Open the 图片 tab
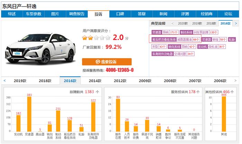Image resolution: width=242 pixels, height=144 pixels. click(x=55, y=14)
